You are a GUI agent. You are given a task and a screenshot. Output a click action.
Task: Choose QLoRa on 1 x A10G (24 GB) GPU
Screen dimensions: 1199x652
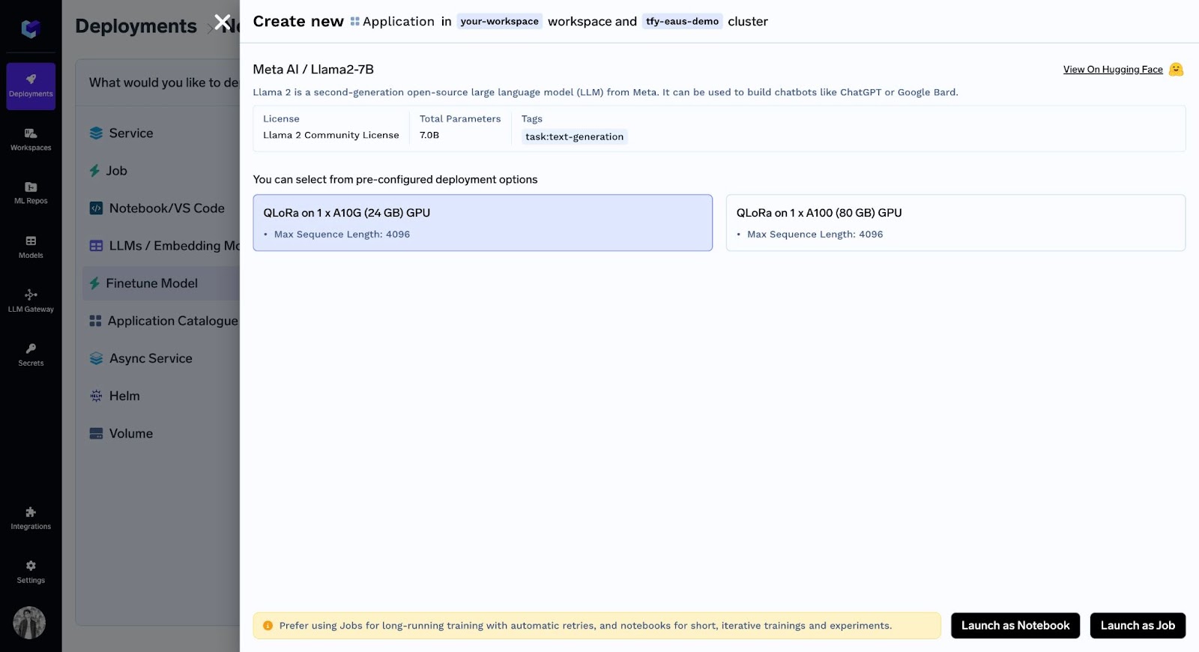click(483, 223)
